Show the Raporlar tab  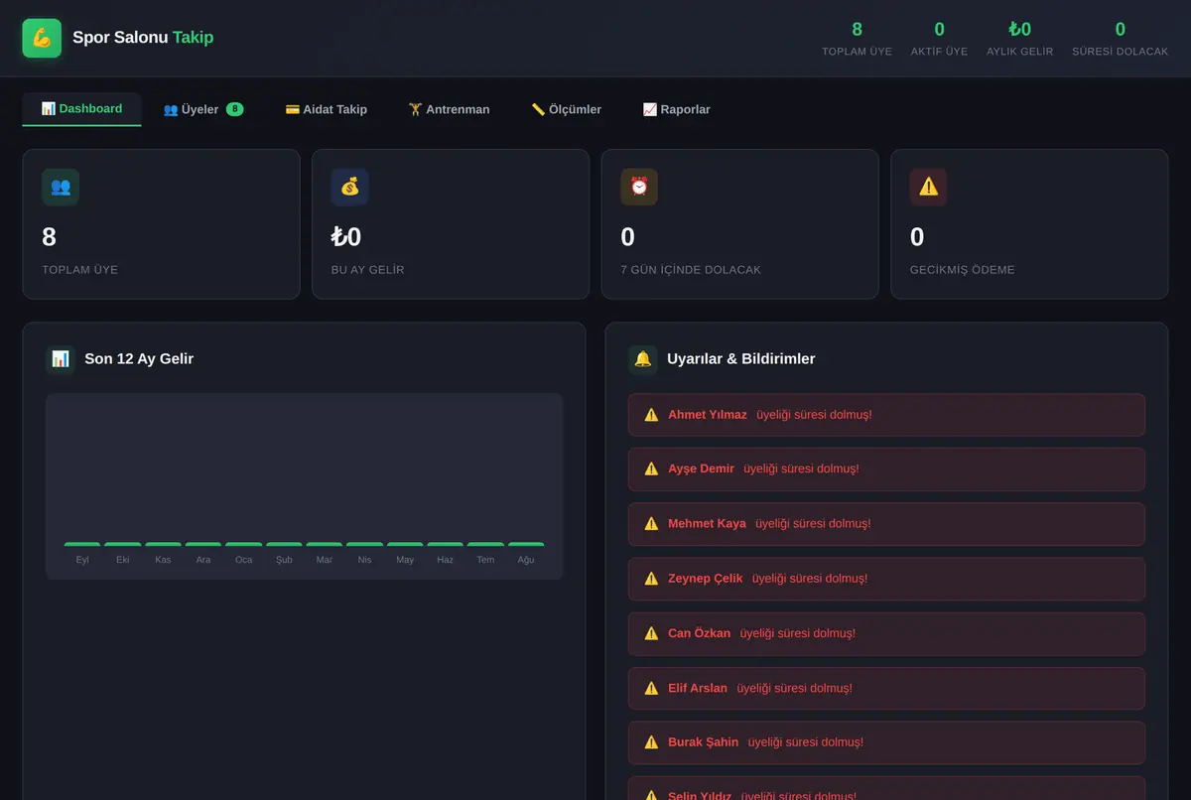coord(676,109)
